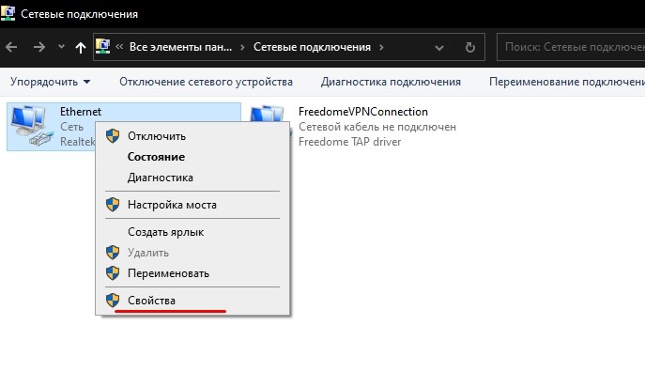This screenshot has width=645, height=387.
Task: Choose Диагностика in the context menu
Action: pyautogui.click(x=192, y=178)
